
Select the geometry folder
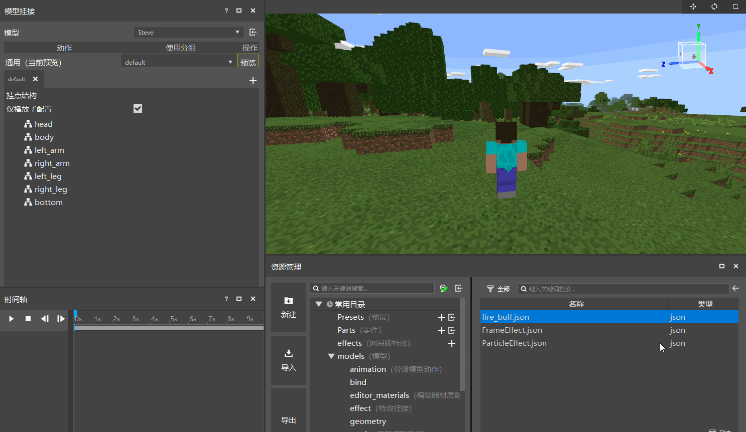coord(368,421)
